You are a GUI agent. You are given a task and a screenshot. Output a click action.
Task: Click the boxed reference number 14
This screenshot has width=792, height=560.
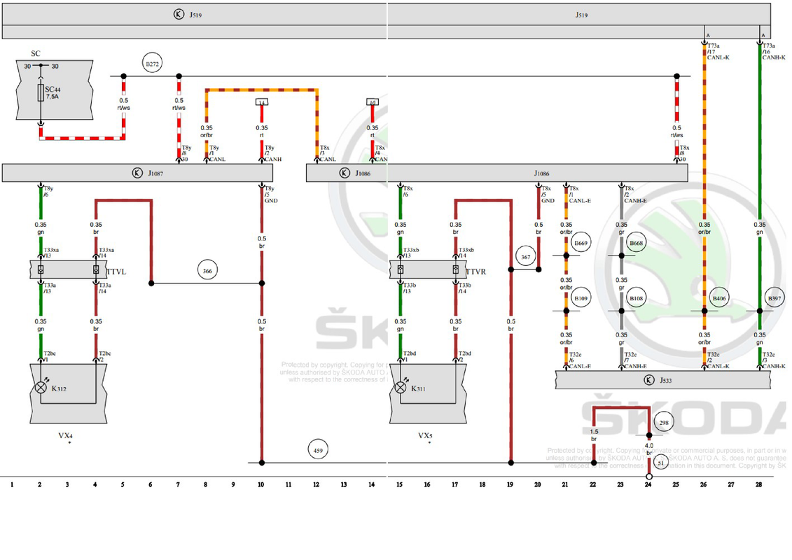pyautogui.click(x=262, y=102)
